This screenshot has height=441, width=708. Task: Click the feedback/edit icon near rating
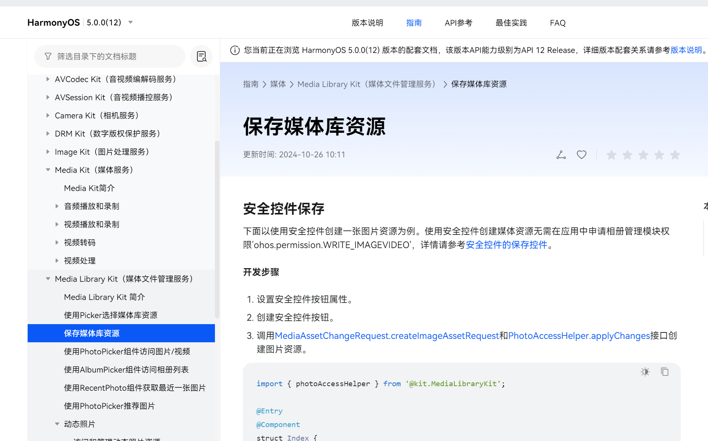point(561,155)
